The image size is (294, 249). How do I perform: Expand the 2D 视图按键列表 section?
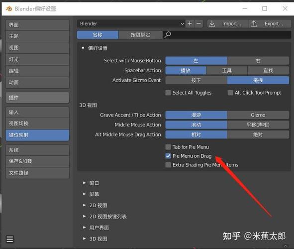click(85, 216)
